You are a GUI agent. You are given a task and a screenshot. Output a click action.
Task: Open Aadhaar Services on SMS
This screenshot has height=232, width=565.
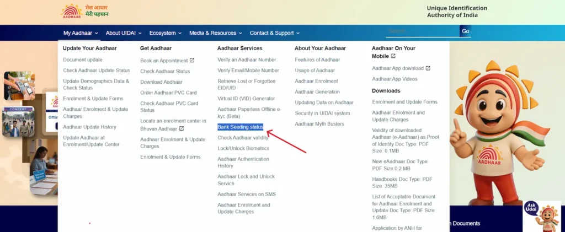[247, 194]
